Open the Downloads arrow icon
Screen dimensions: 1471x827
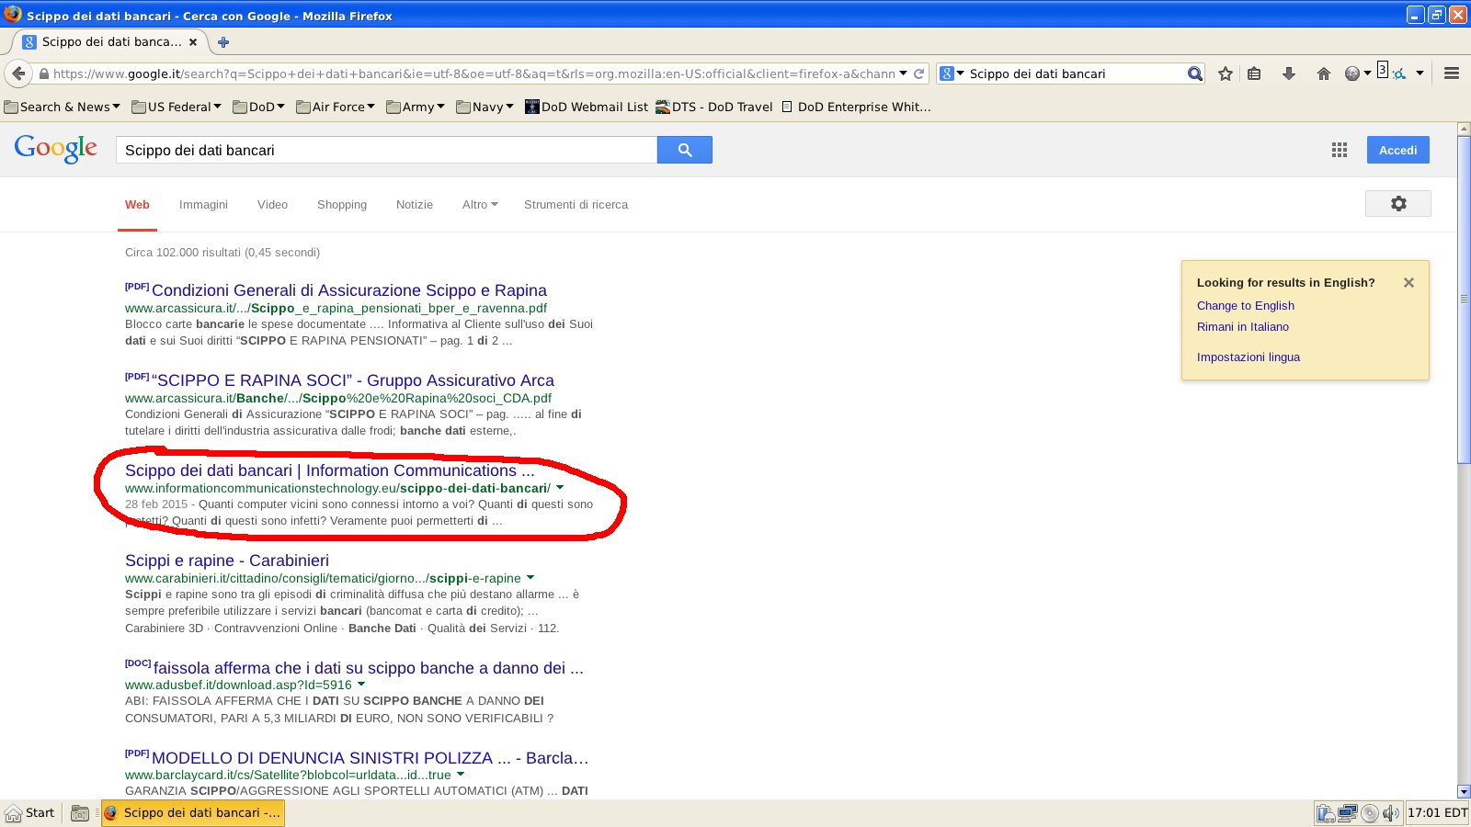[1289, 74]
